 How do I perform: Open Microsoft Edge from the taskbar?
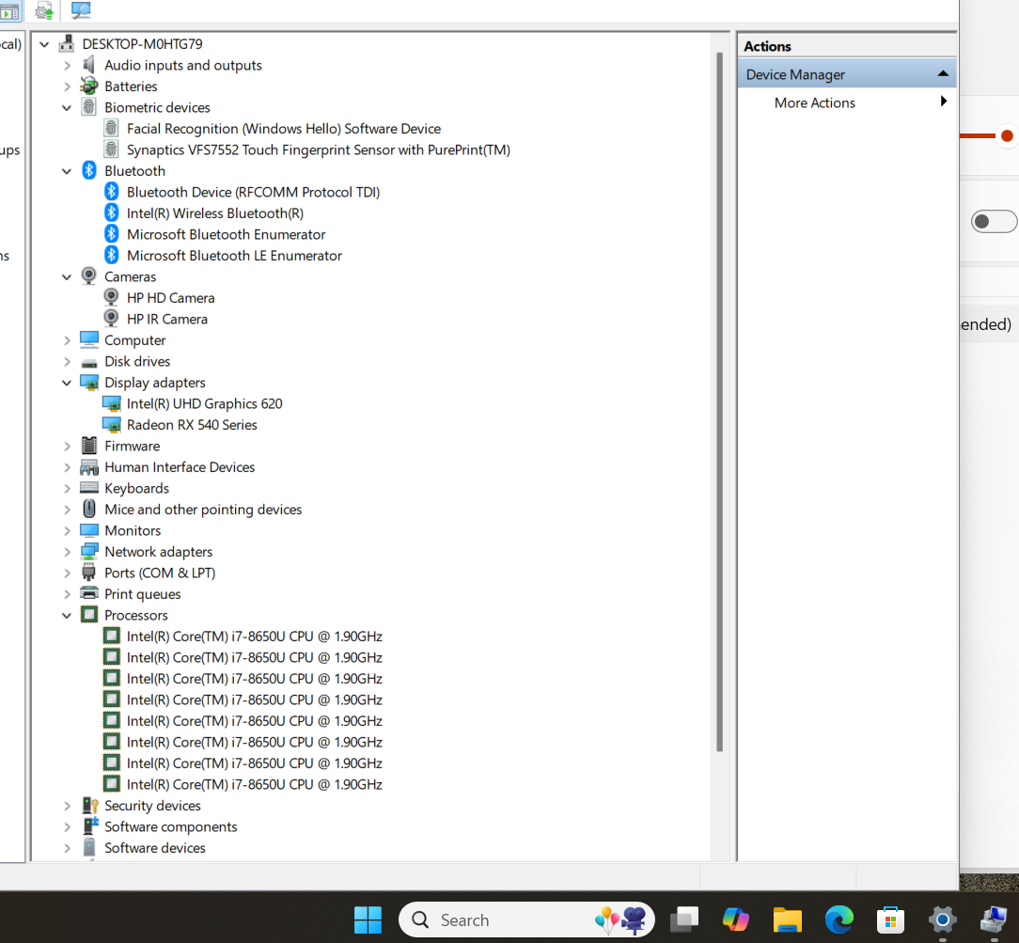(x=839, y=919)
